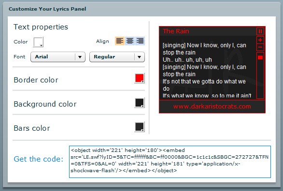
Task: Open the www.darkaristocrats.com link
Action: (212, 107)
